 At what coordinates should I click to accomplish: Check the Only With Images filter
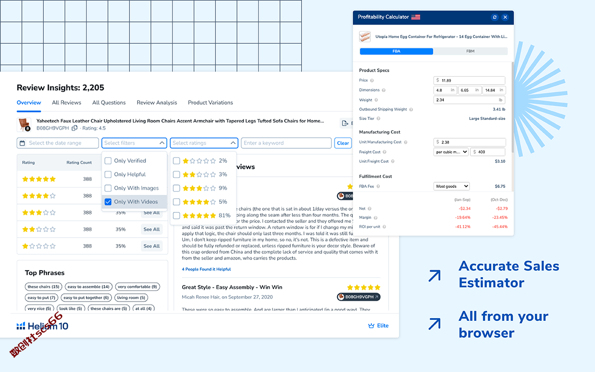(108, 188)
